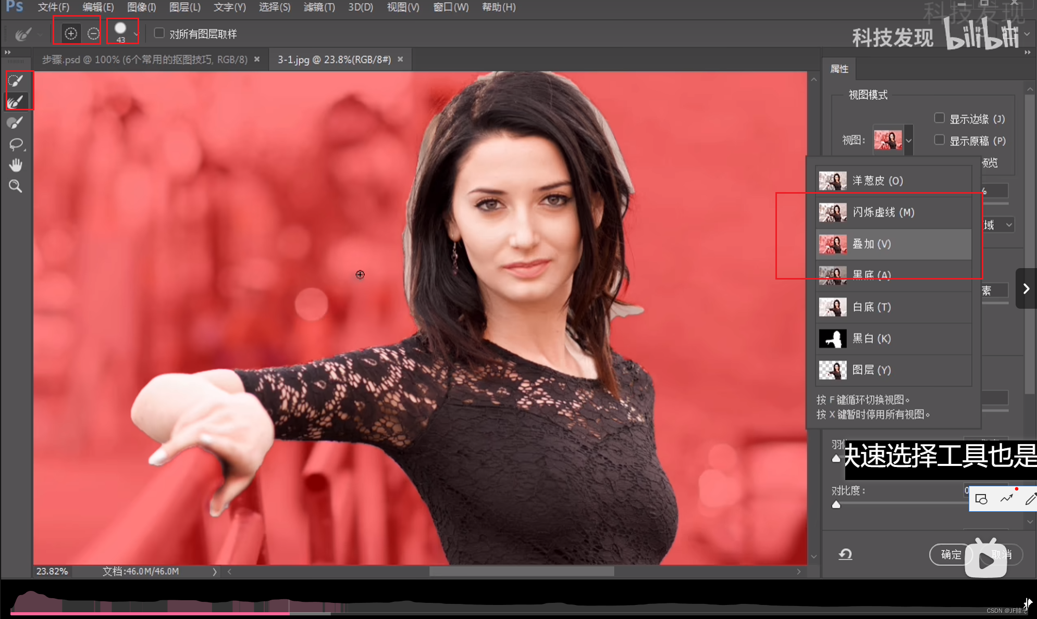Click the subtract-from-selection minus icon
This screenshot has height=619, width=1037.
[x=93, y=34]
